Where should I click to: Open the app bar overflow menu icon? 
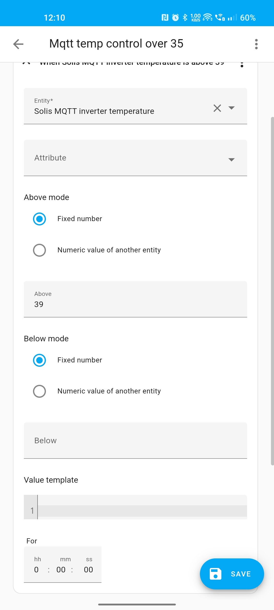click(256, 44)
